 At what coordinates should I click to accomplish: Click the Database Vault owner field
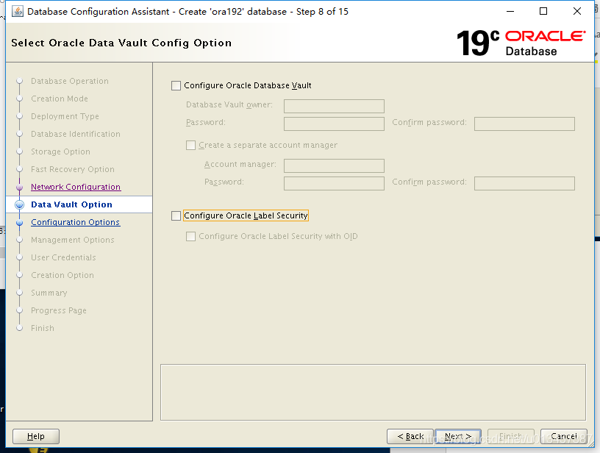(x=334, y=106)
